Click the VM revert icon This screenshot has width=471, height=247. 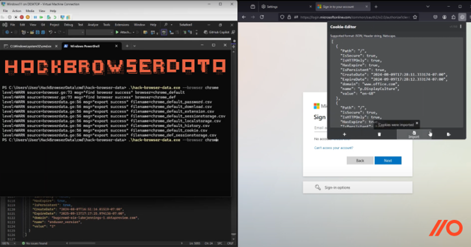click(x=55, y=17)
